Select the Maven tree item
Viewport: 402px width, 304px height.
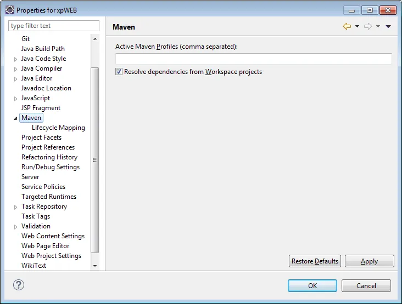[31, 118]
